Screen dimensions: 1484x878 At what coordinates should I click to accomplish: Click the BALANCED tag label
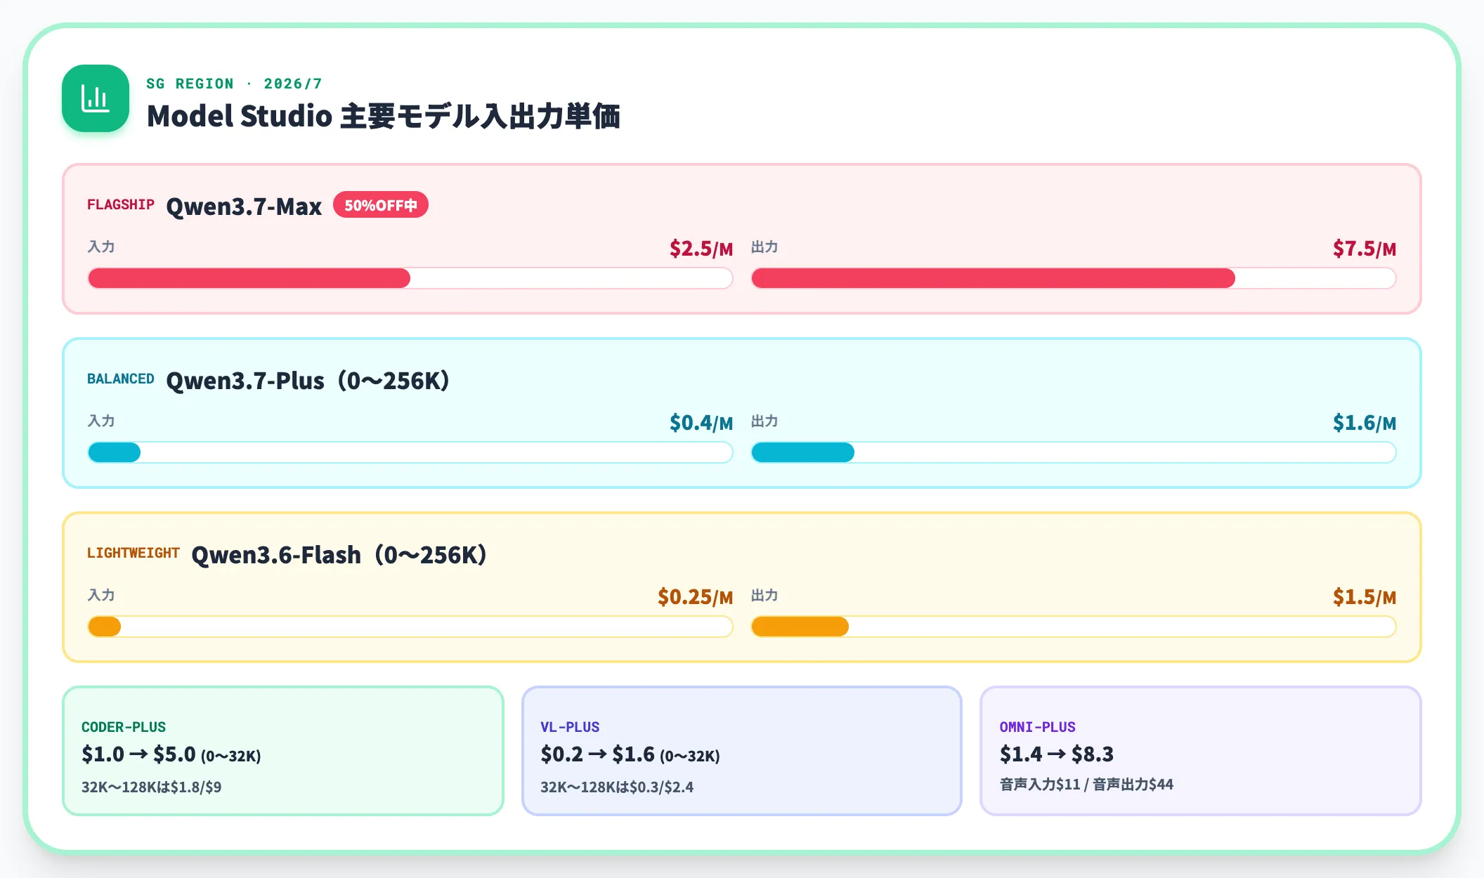[x=121, y=379]
